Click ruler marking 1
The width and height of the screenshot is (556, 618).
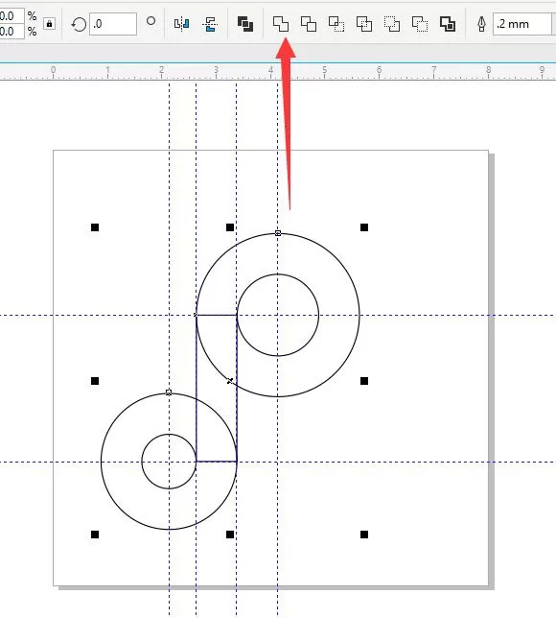[107, 70]
